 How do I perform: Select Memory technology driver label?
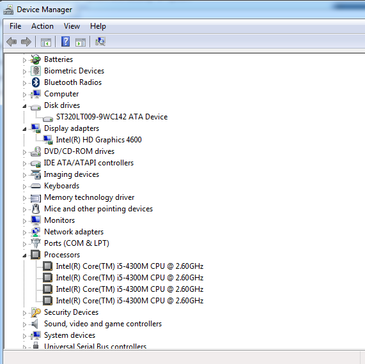click(89, 197)
